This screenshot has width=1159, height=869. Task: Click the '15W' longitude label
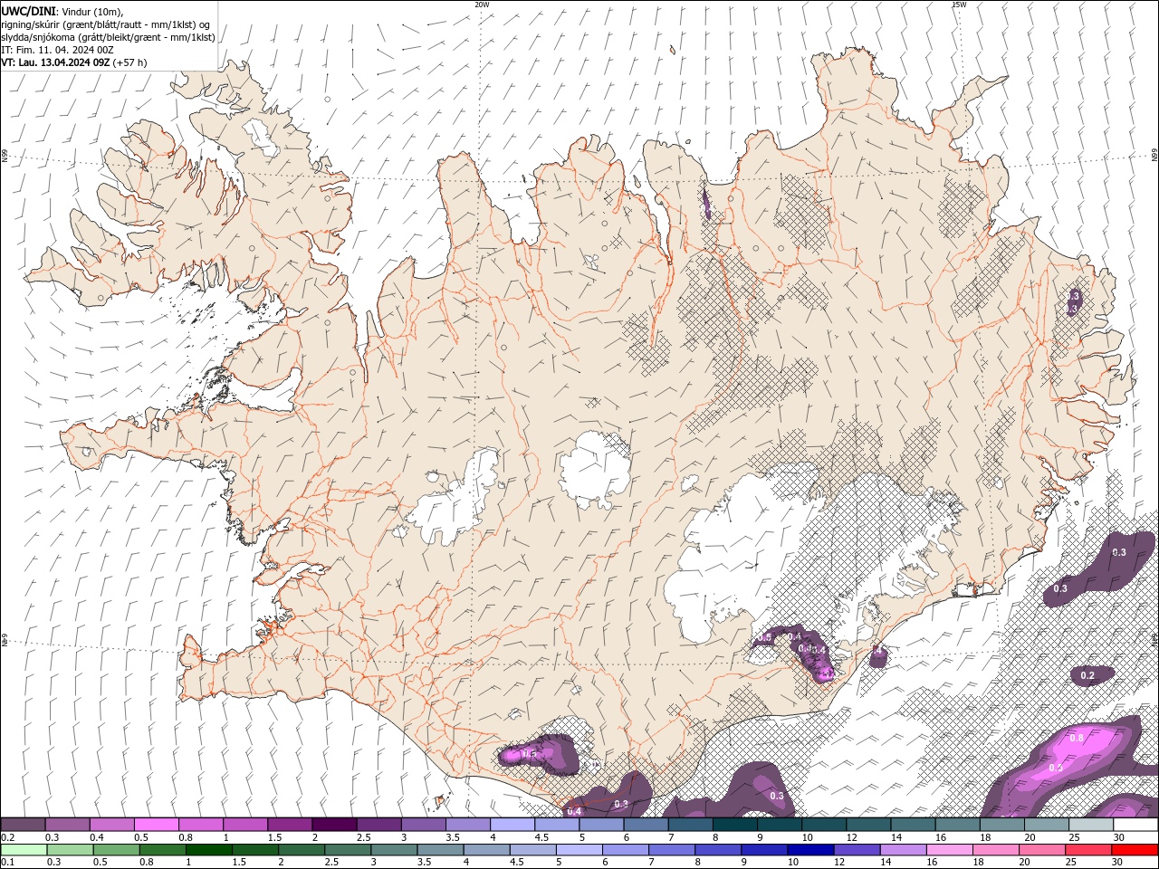coord(959,5)
